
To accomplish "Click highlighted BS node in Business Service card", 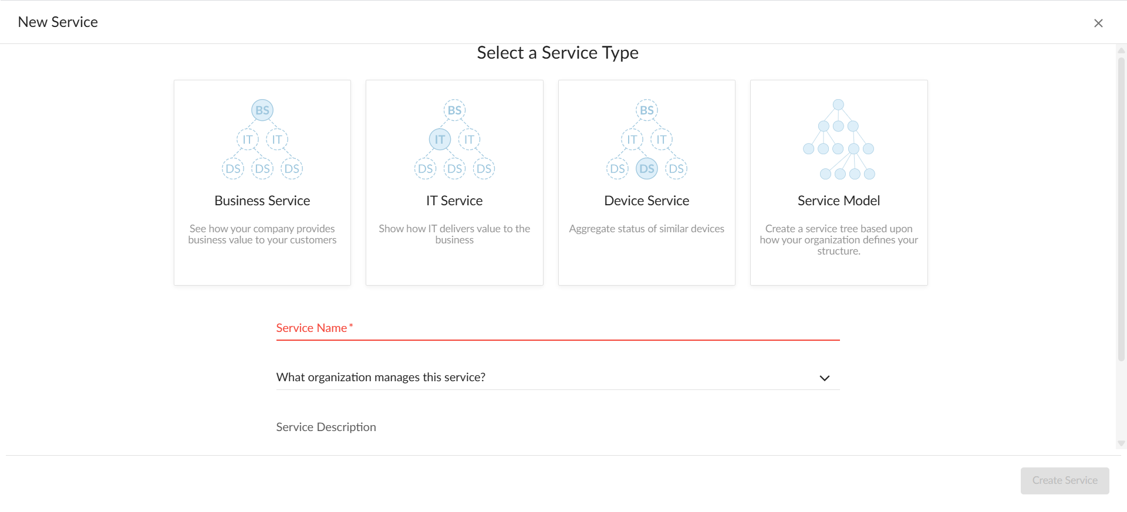I will (x=262, y=110).
